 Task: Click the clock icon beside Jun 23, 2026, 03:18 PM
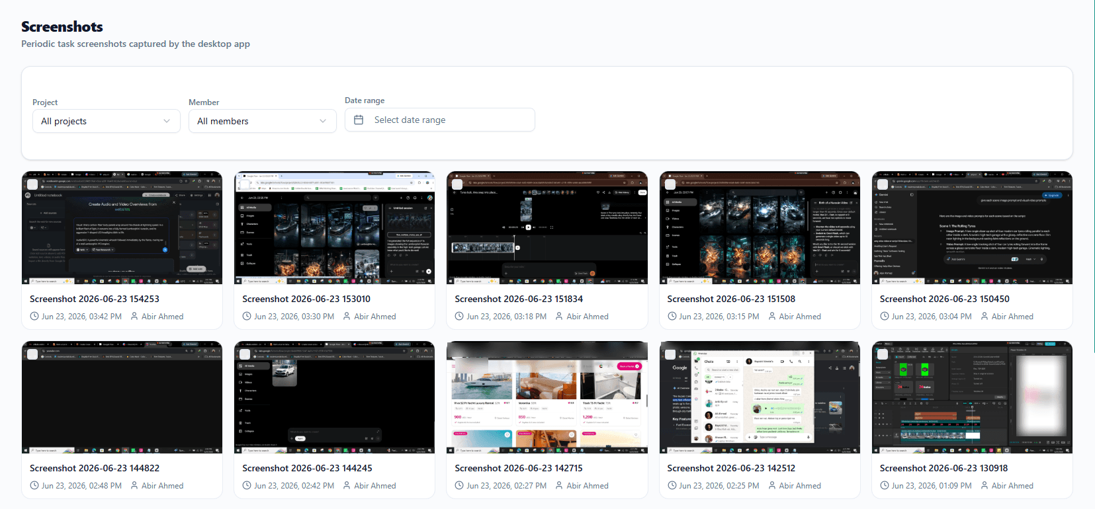pyautogui.click(x=459, y=317)
